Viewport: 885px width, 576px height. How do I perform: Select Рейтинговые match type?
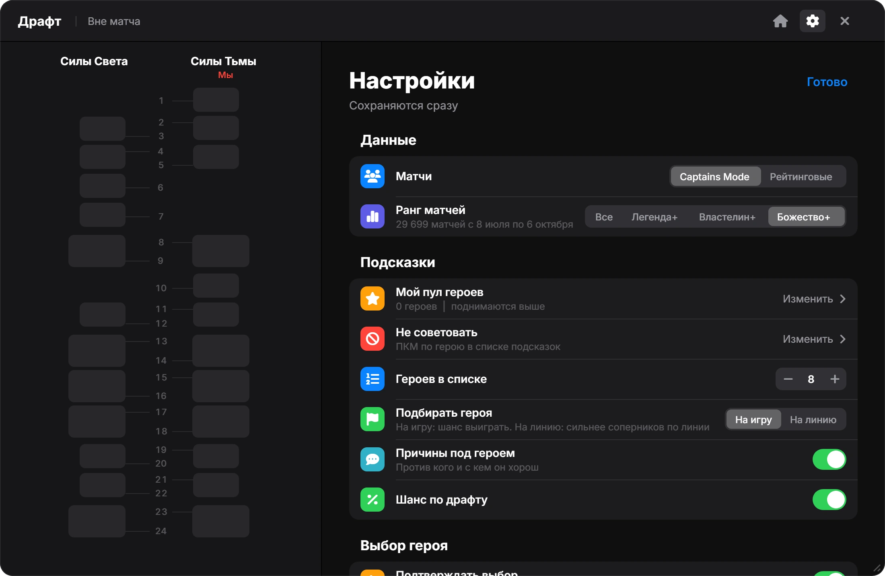pos(801,177)
